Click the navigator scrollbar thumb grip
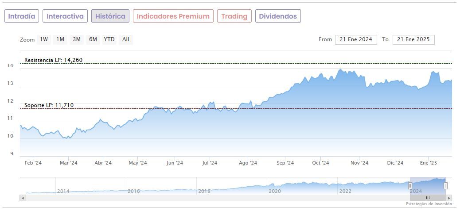460x211 pixels. click(428, 198)
